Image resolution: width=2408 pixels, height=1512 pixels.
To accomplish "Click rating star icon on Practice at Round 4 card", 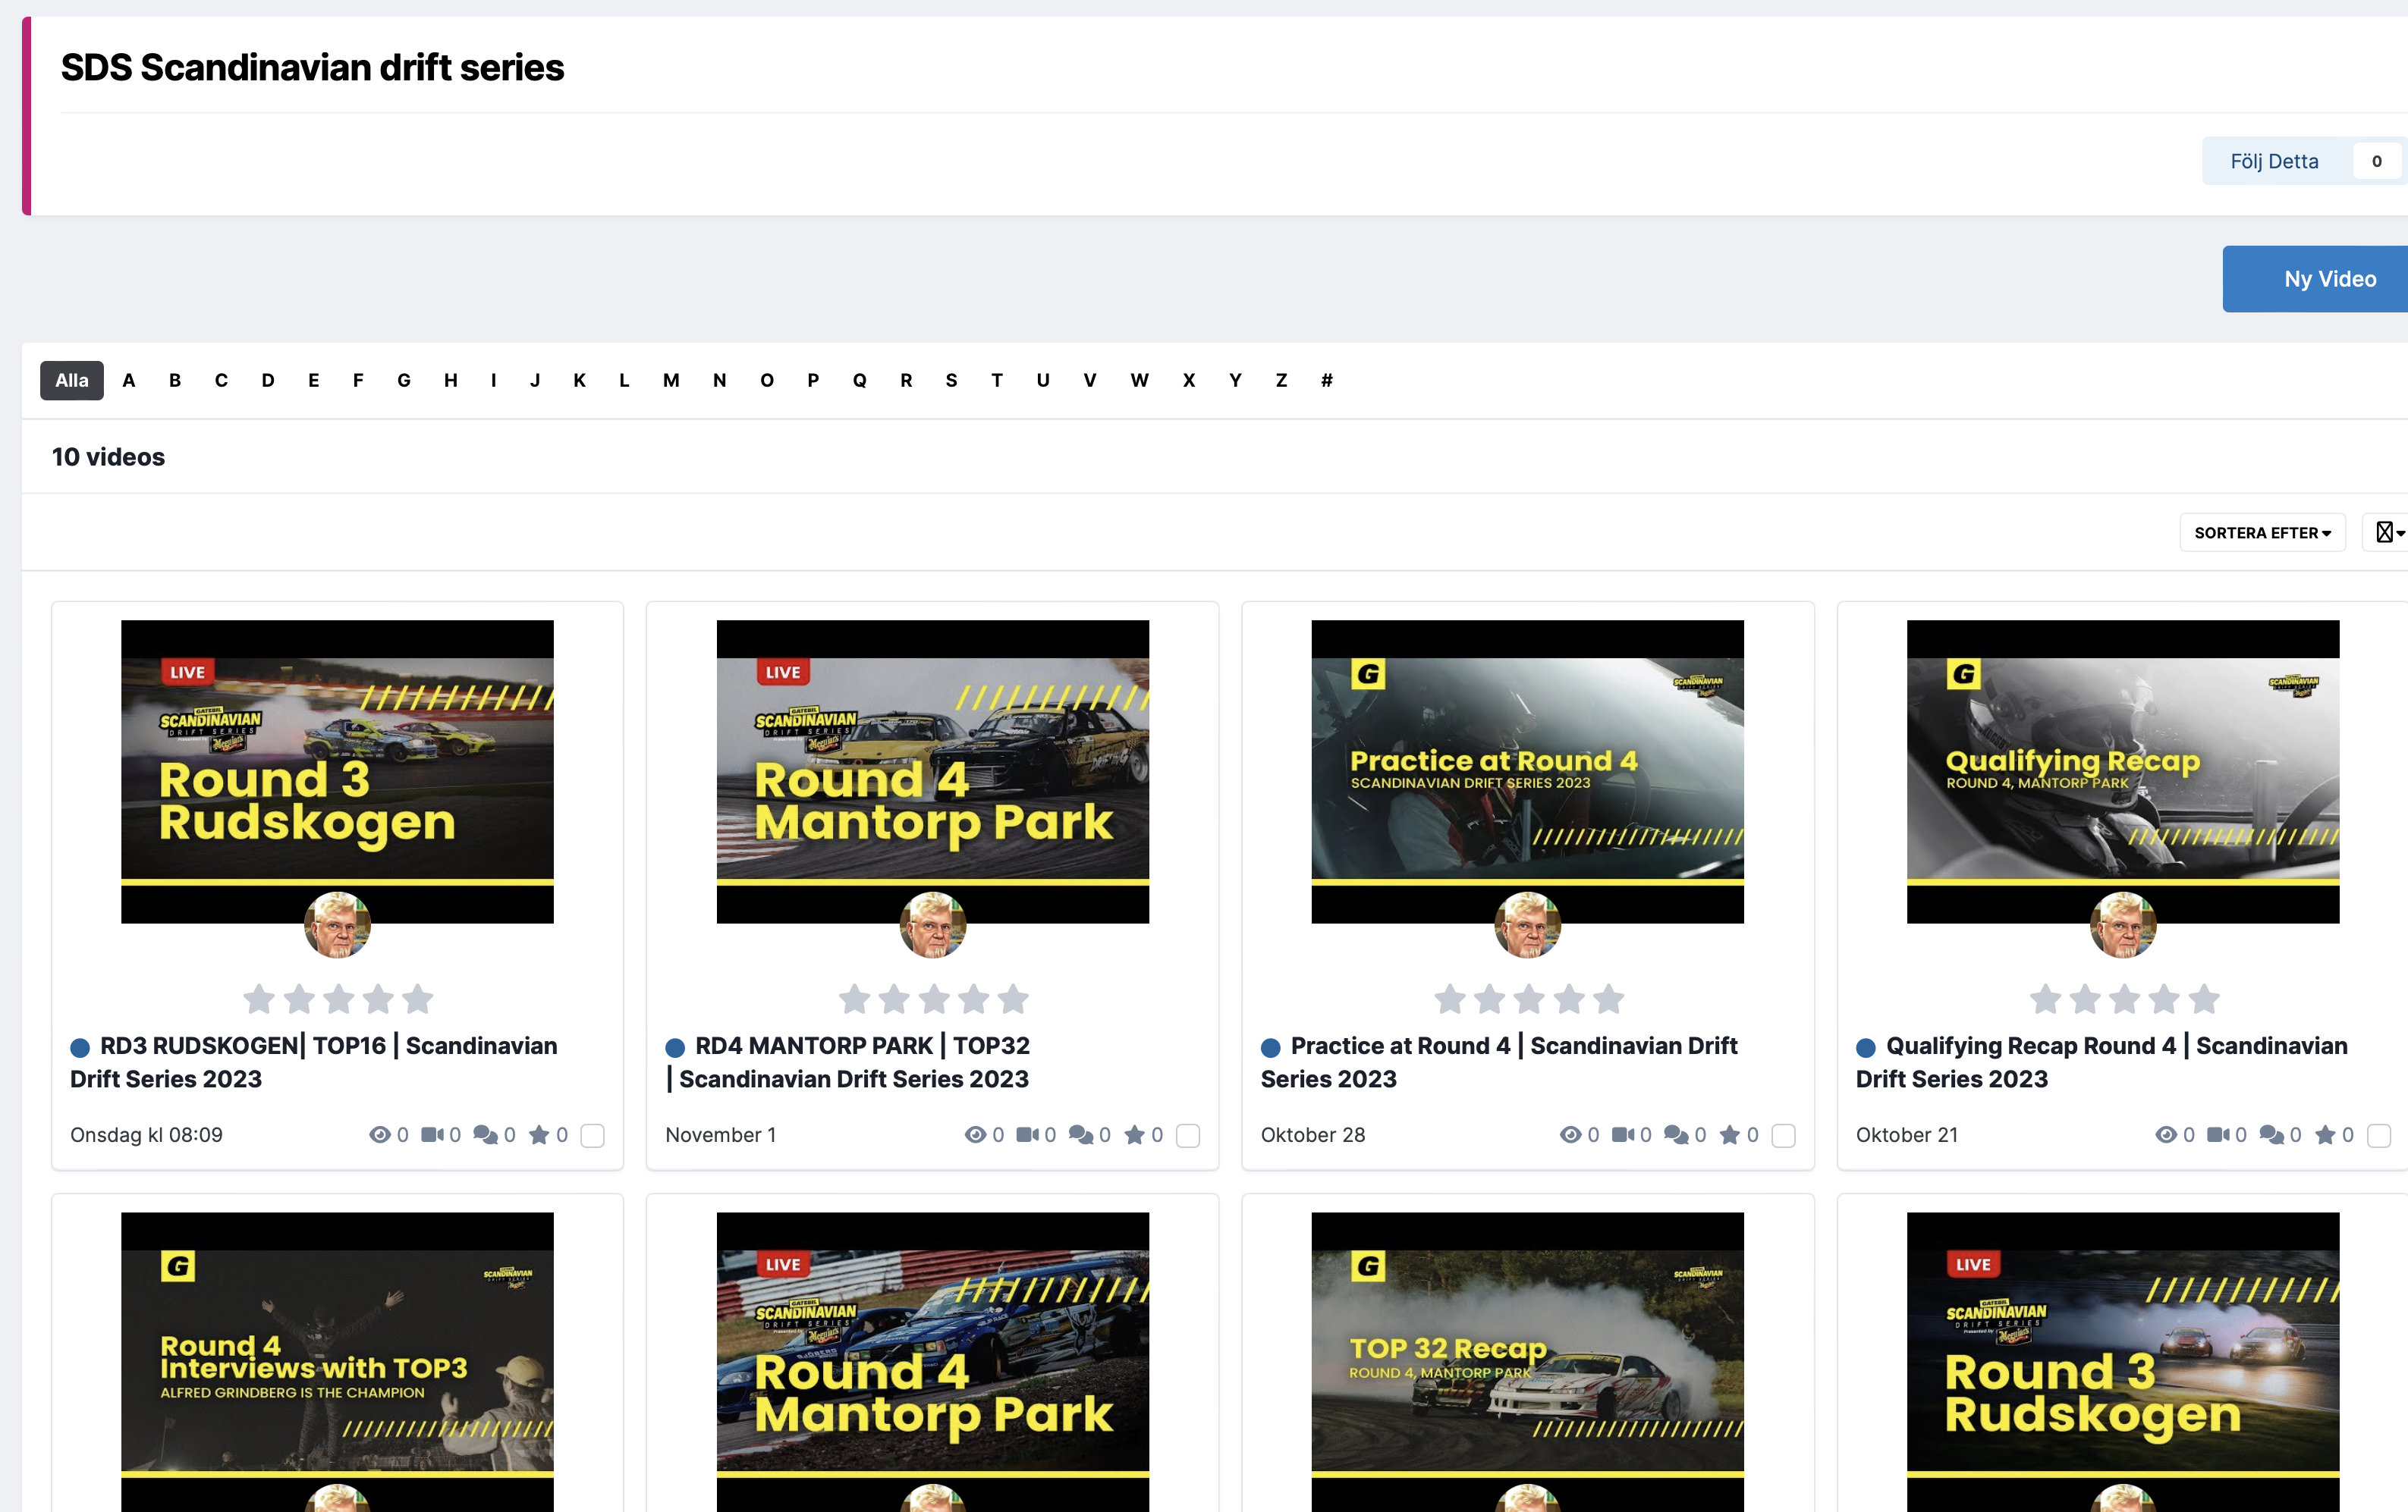I will click(1730, 1134).
